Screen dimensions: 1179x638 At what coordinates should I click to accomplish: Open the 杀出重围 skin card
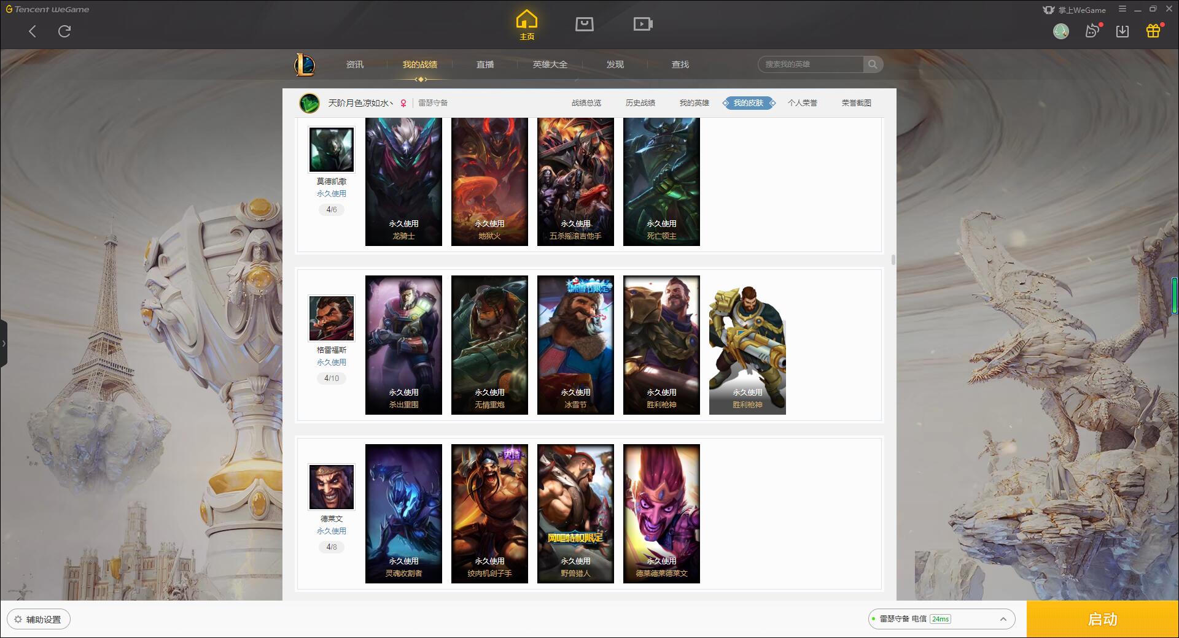(403, 345)
